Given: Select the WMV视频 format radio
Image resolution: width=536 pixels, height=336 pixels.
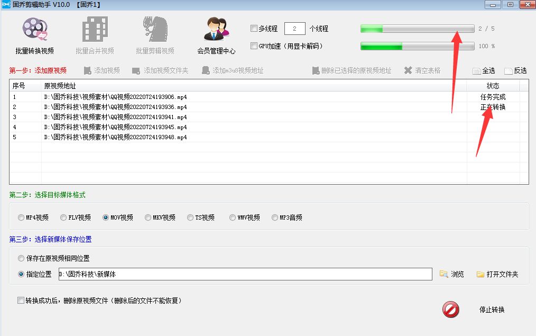Looking at the screenshot, I should (233, 217).
